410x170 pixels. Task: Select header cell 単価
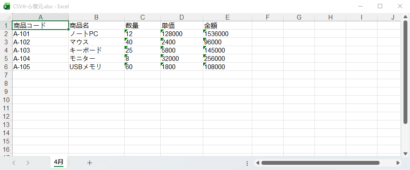click(182, 25)
